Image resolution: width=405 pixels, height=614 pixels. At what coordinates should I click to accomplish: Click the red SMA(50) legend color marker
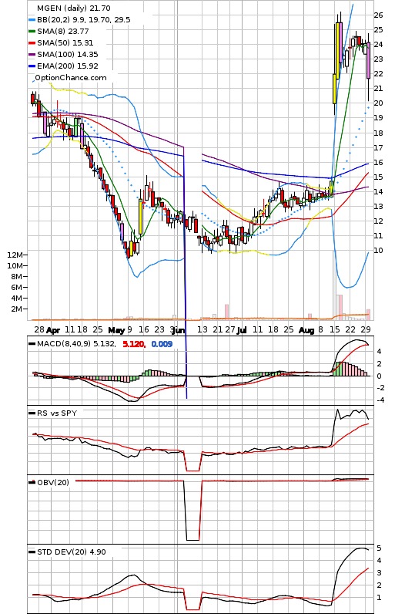click(x=32, y=43)
